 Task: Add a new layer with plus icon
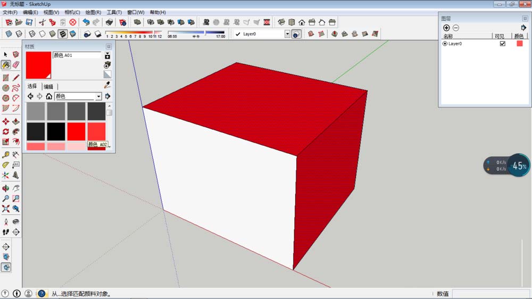pos(446,28)
